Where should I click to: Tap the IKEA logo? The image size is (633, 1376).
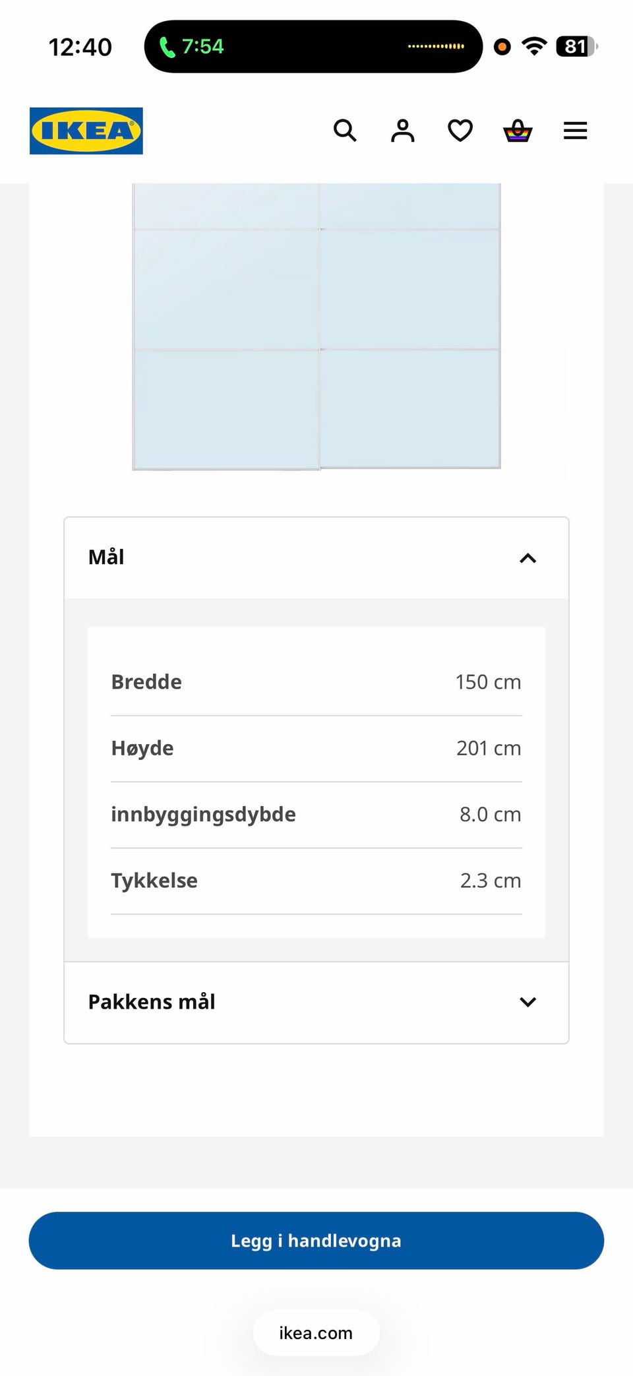pyautogui.click(x=86, y=131)
